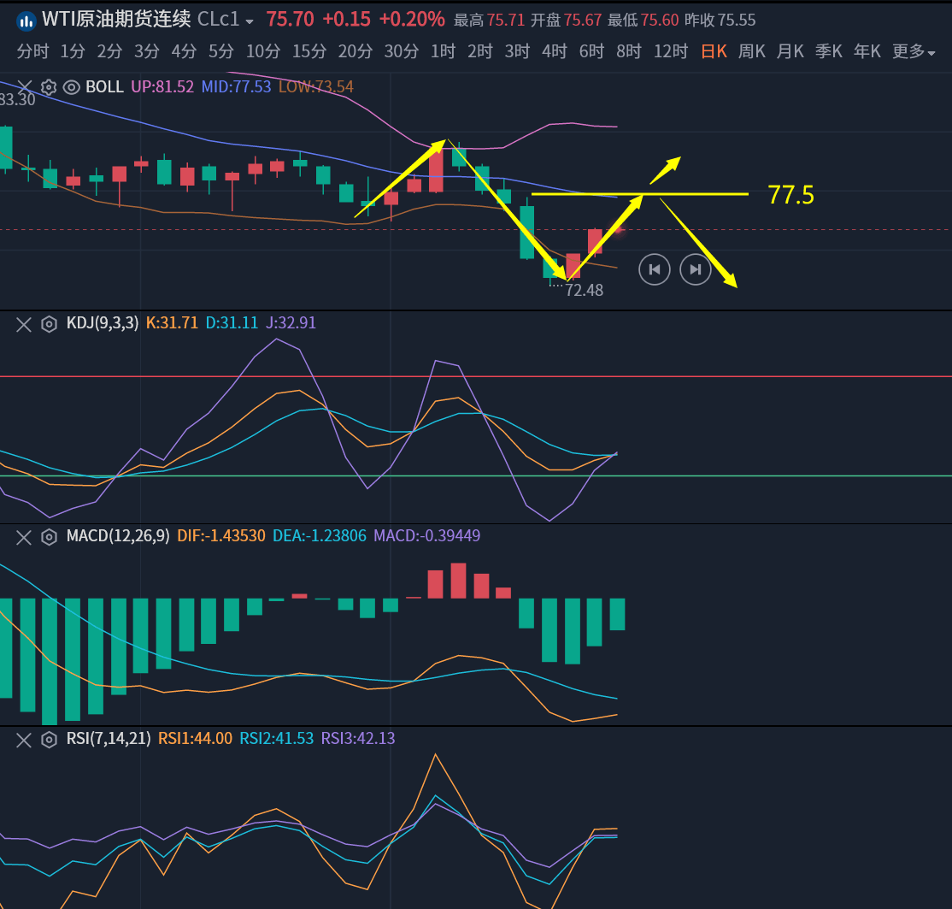The height and width of the screenshot is (909, 952).
Task: Switch to 周K weekly chart
Action: click(x=752, y=51)
